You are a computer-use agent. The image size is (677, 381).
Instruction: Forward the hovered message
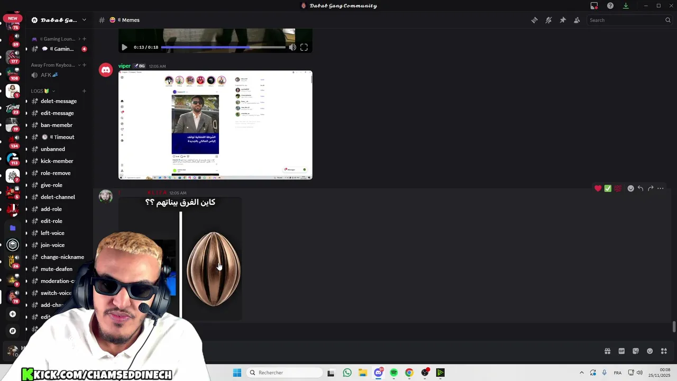click(651, 188)
